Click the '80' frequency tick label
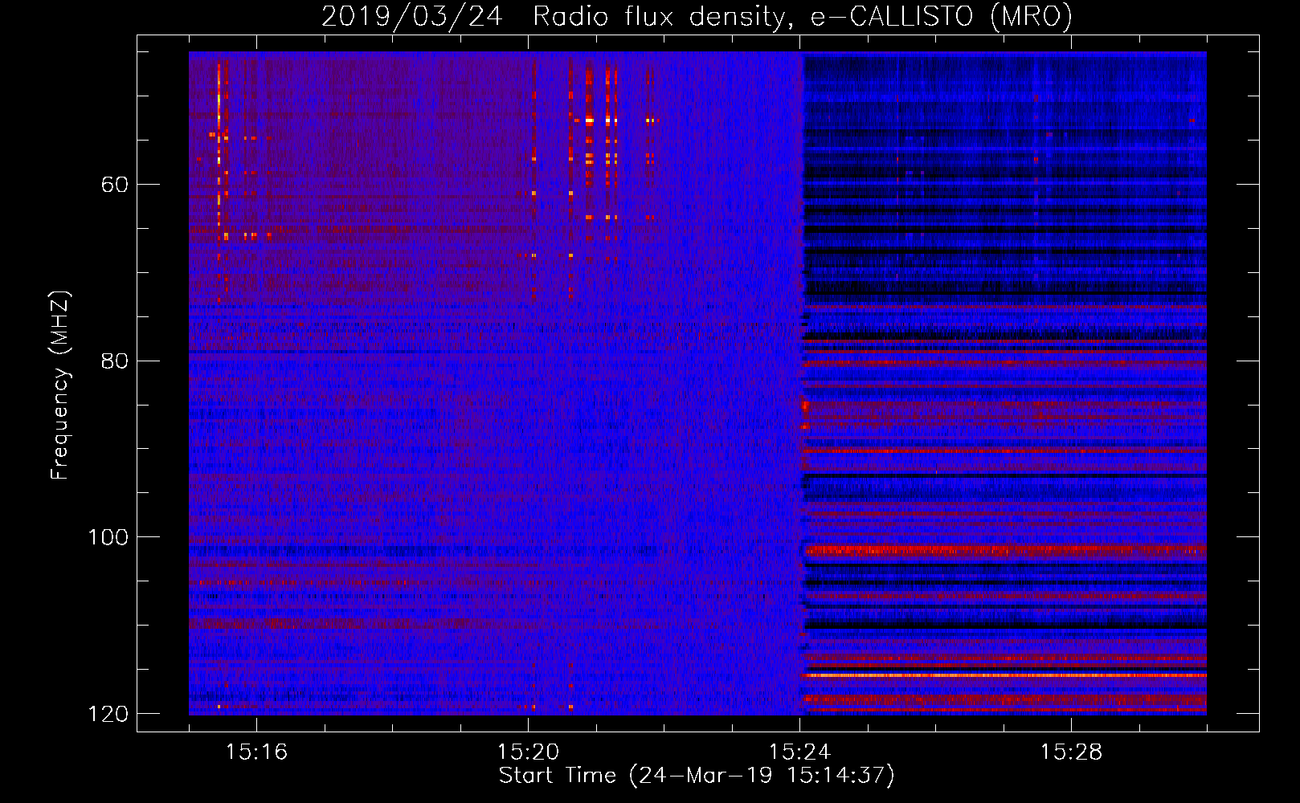 point(114,361)
